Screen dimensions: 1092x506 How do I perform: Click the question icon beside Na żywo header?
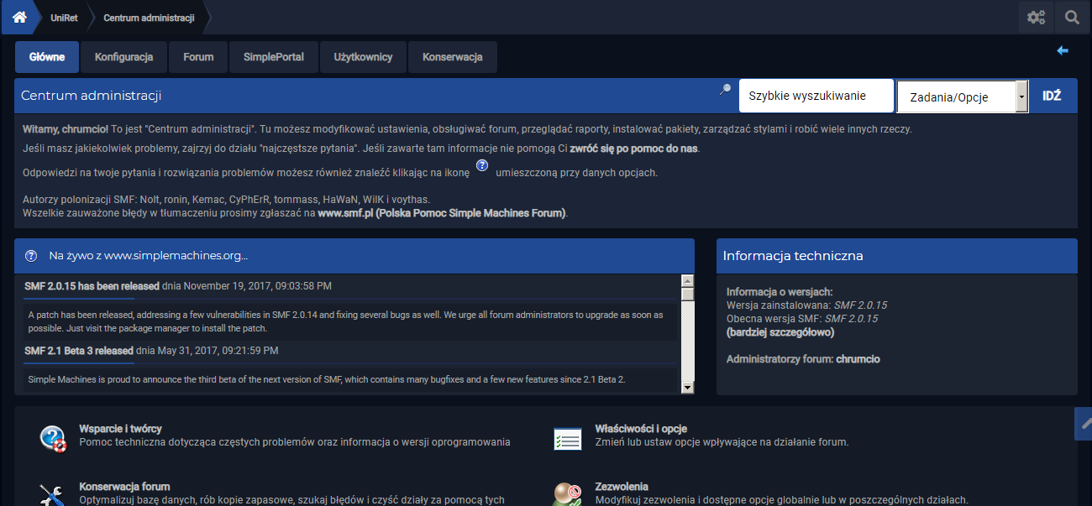pyautogui.click(x=31, y=255)
